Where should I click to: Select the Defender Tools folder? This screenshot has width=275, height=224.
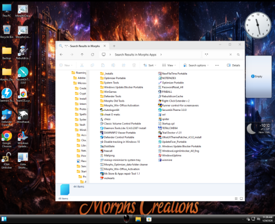coord(111,96)
